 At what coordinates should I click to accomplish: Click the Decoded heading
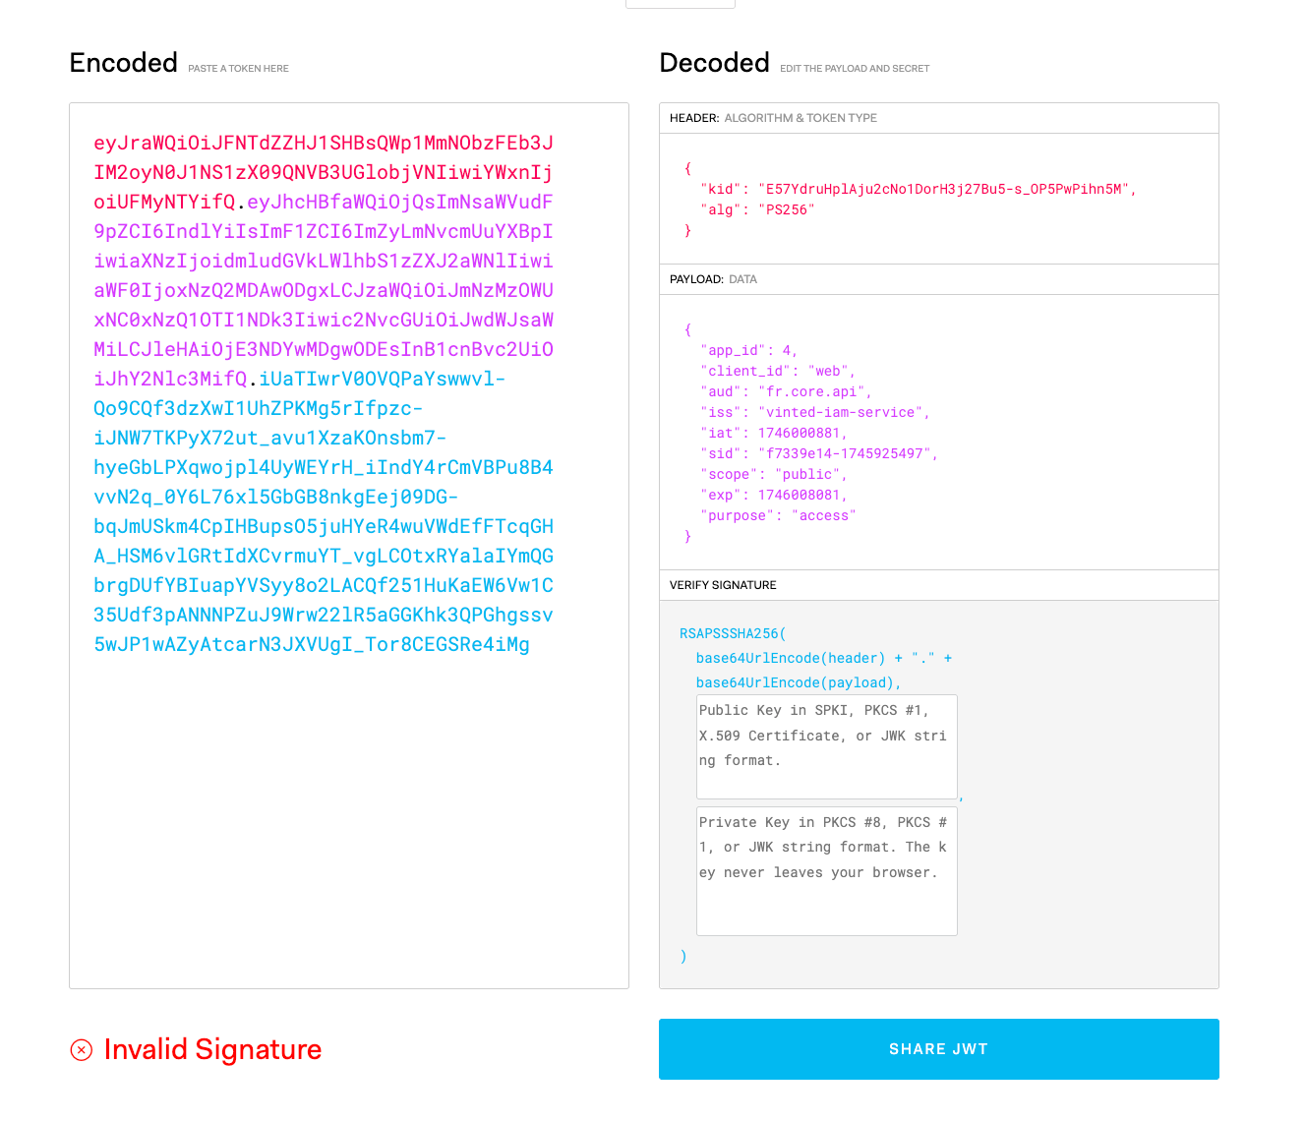click(x=715, y=62)
